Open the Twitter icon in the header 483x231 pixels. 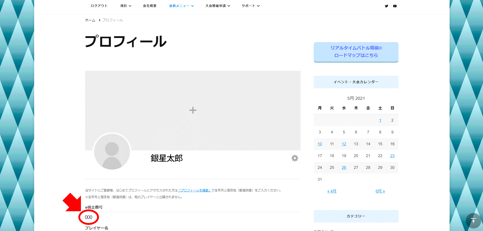tap(386, 6)
